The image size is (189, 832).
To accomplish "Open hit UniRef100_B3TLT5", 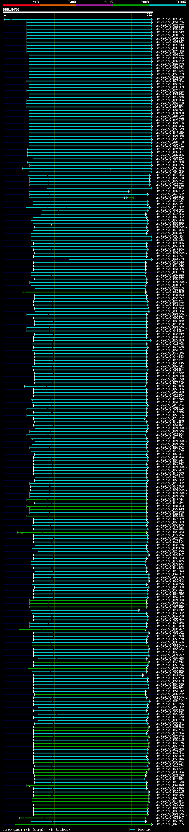I will [x=169, y=35].
